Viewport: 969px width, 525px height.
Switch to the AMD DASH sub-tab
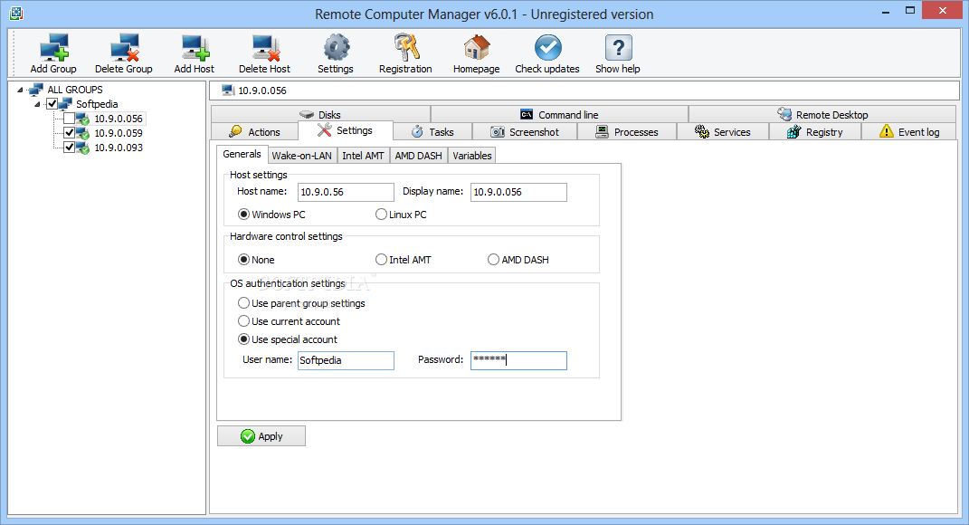pos(418,156)
